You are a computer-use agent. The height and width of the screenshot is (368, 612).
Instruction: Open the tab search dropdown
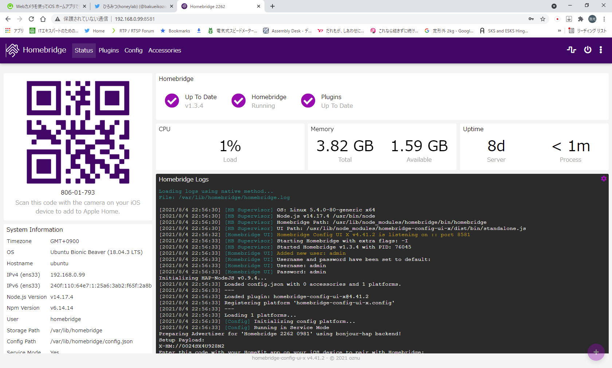554,6
